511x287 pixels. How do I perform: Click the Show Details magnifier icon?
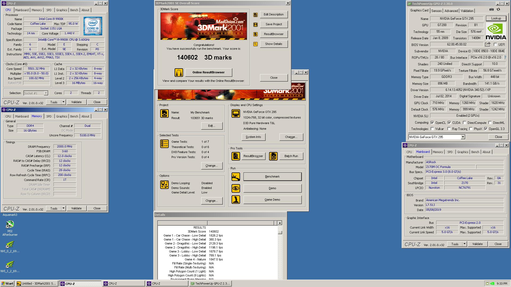256,44
